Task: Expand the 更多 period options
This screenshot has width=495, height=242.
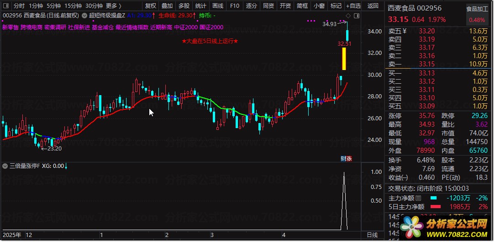Action: click(114, 5)
